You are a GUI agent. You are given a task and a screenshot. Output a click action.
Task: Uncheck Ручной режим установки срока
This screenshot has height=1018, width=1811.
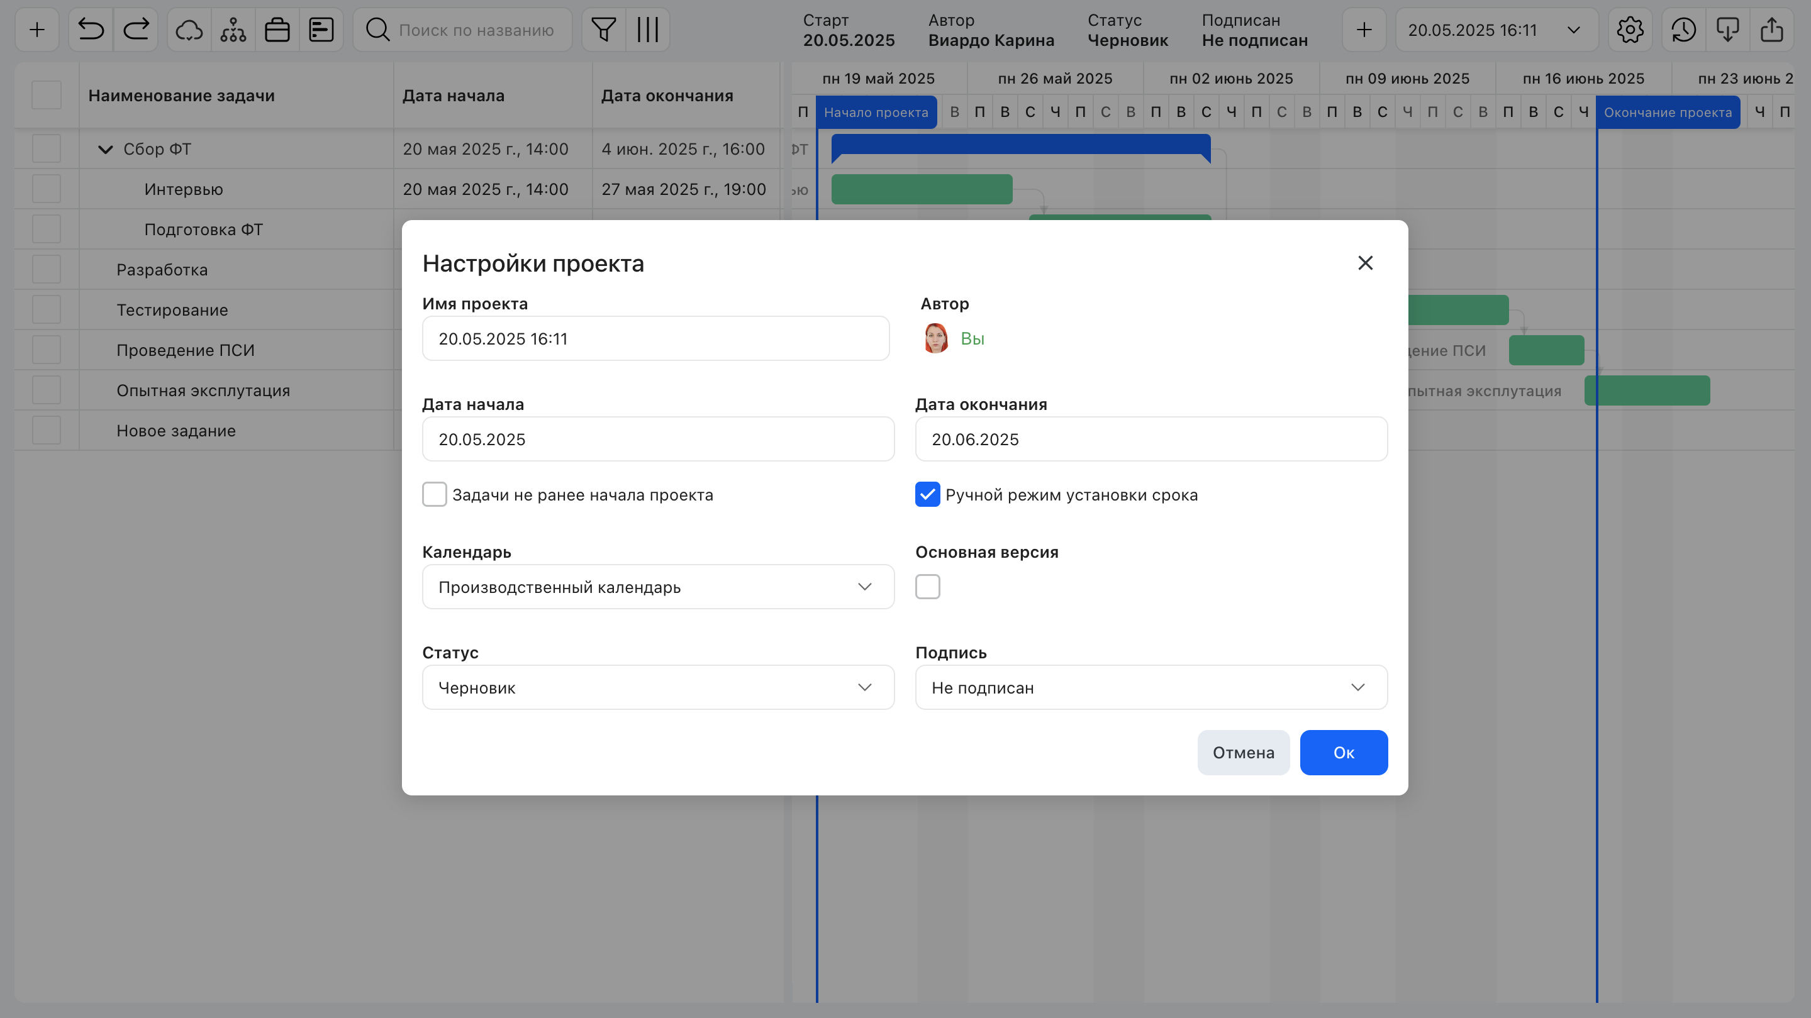[927, 495]
